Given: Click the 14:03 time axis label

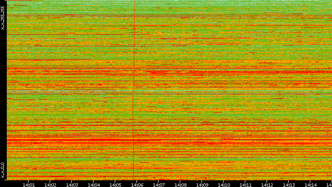Looking at the screenshot, I should (x=72, y=185).
